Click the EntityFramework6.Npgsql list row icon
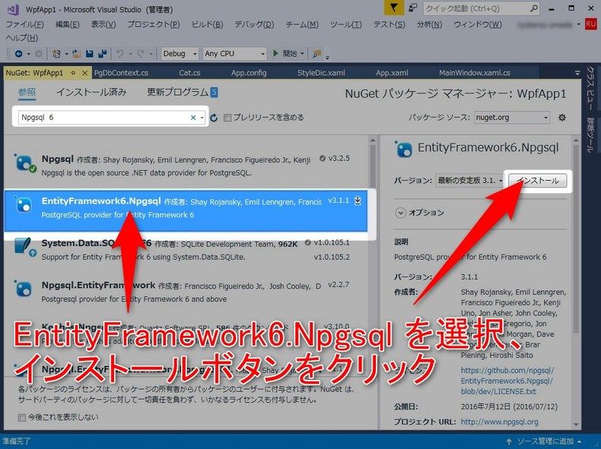The width and height of the screenshot is (601, 449). (x=24, y=205)
